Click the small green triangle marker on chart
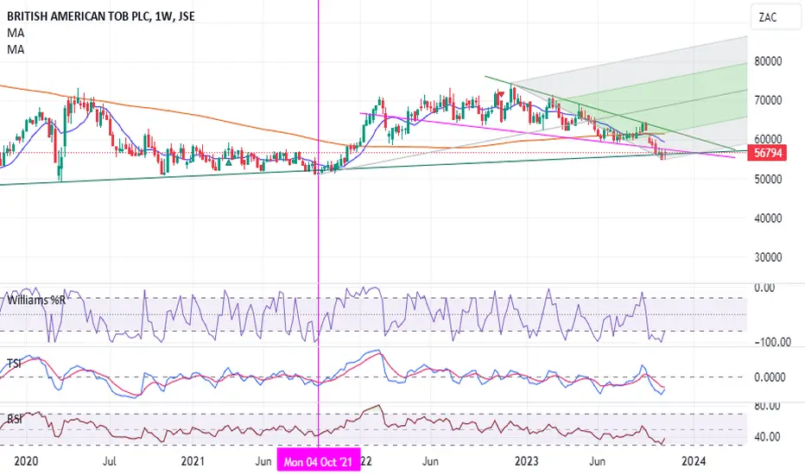Screen dimensions: 805x475 229,162
